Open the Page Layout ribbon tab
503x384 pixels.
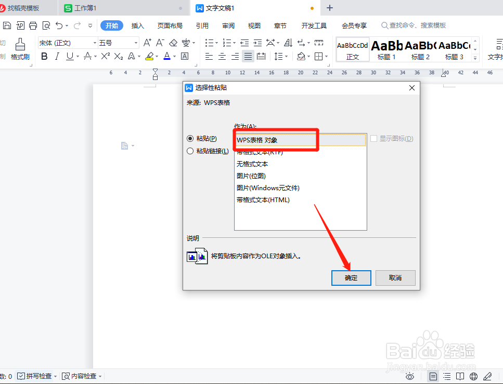(170, 25)
